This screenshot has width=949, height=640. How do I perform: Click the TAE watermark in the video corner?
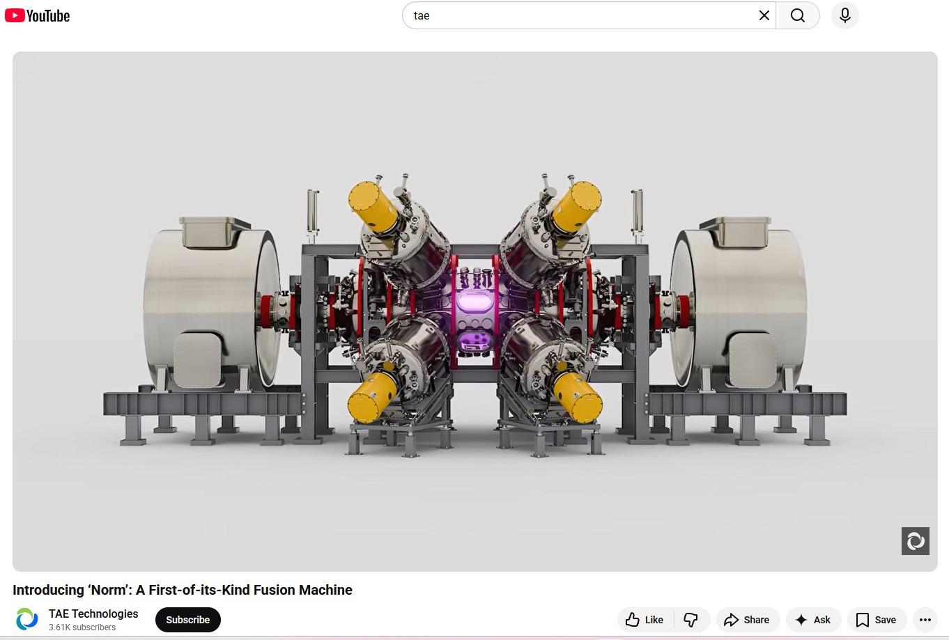(x=915, y=541)
